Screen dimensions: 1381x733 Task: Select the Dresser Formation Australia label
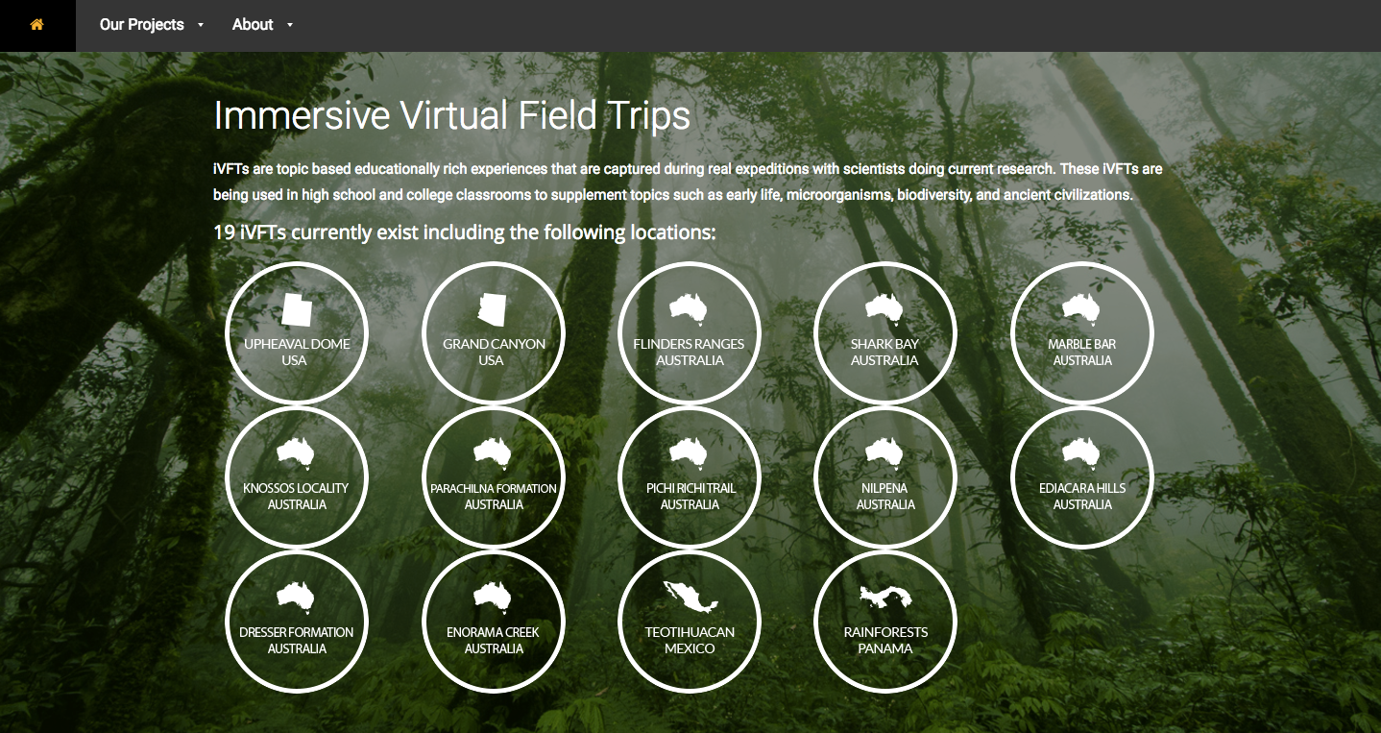pos(297,641)
